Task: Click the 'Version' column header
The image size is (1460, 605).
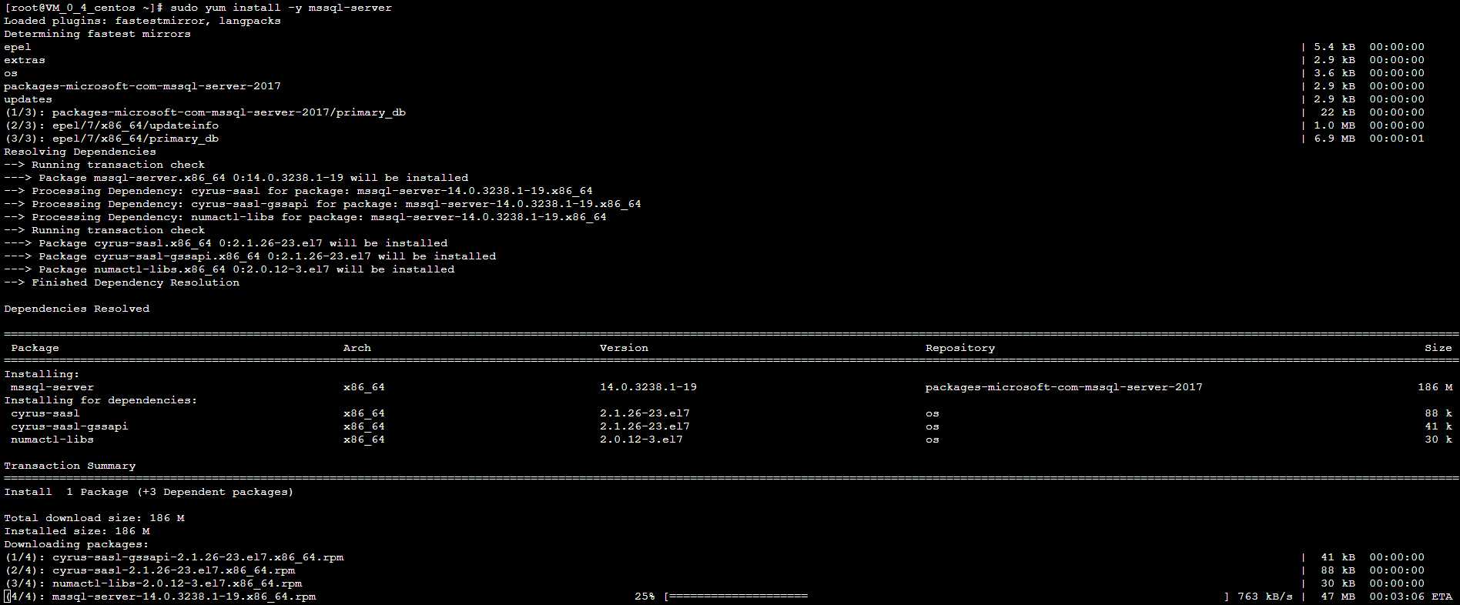Action: pyautogui.click(x=624, y=348)
